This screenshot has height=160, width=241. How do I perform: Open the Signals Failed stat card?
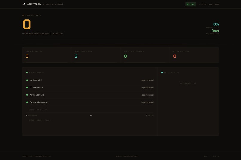pyautogui.click(x=194, y=55)
